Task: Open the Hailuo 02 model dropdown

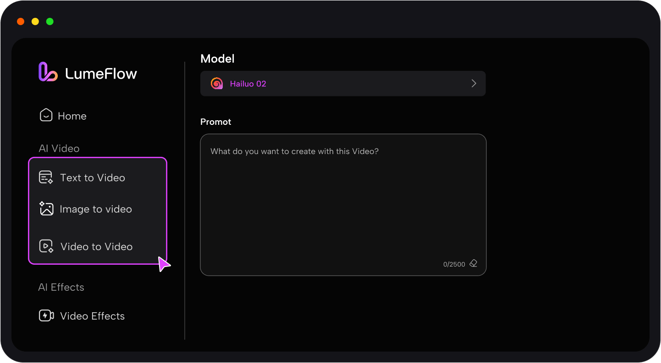Action: (x=343, y=83)
